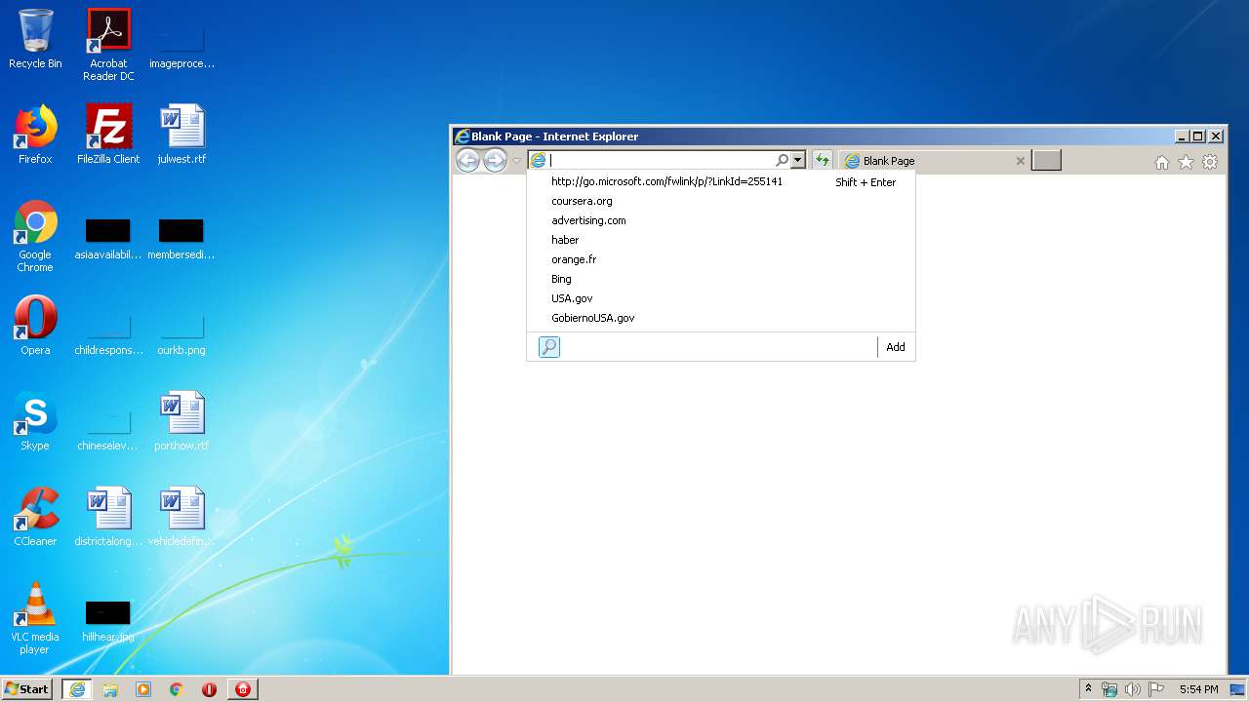
Task: Click the taskbar clock 5:54 PM
Action: pyautogui.click(x=1199, y=689)
